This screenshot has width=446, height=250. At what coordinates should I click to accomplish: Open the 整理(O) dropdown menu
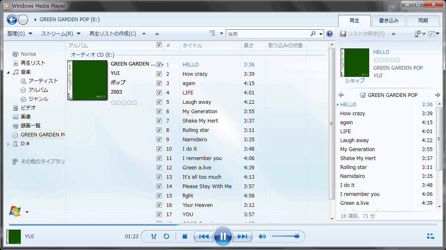[x=20, y=34]
